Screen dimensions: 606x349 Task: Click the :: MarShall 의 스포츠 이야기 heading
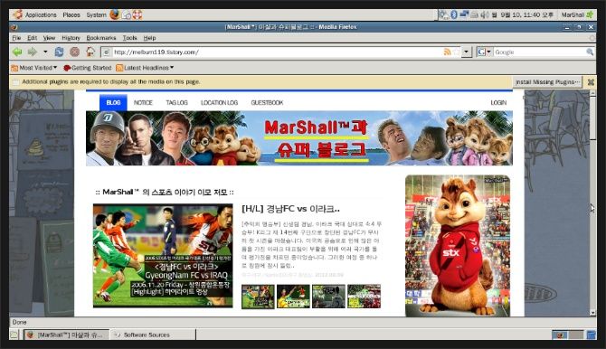[x=165, y=192]
